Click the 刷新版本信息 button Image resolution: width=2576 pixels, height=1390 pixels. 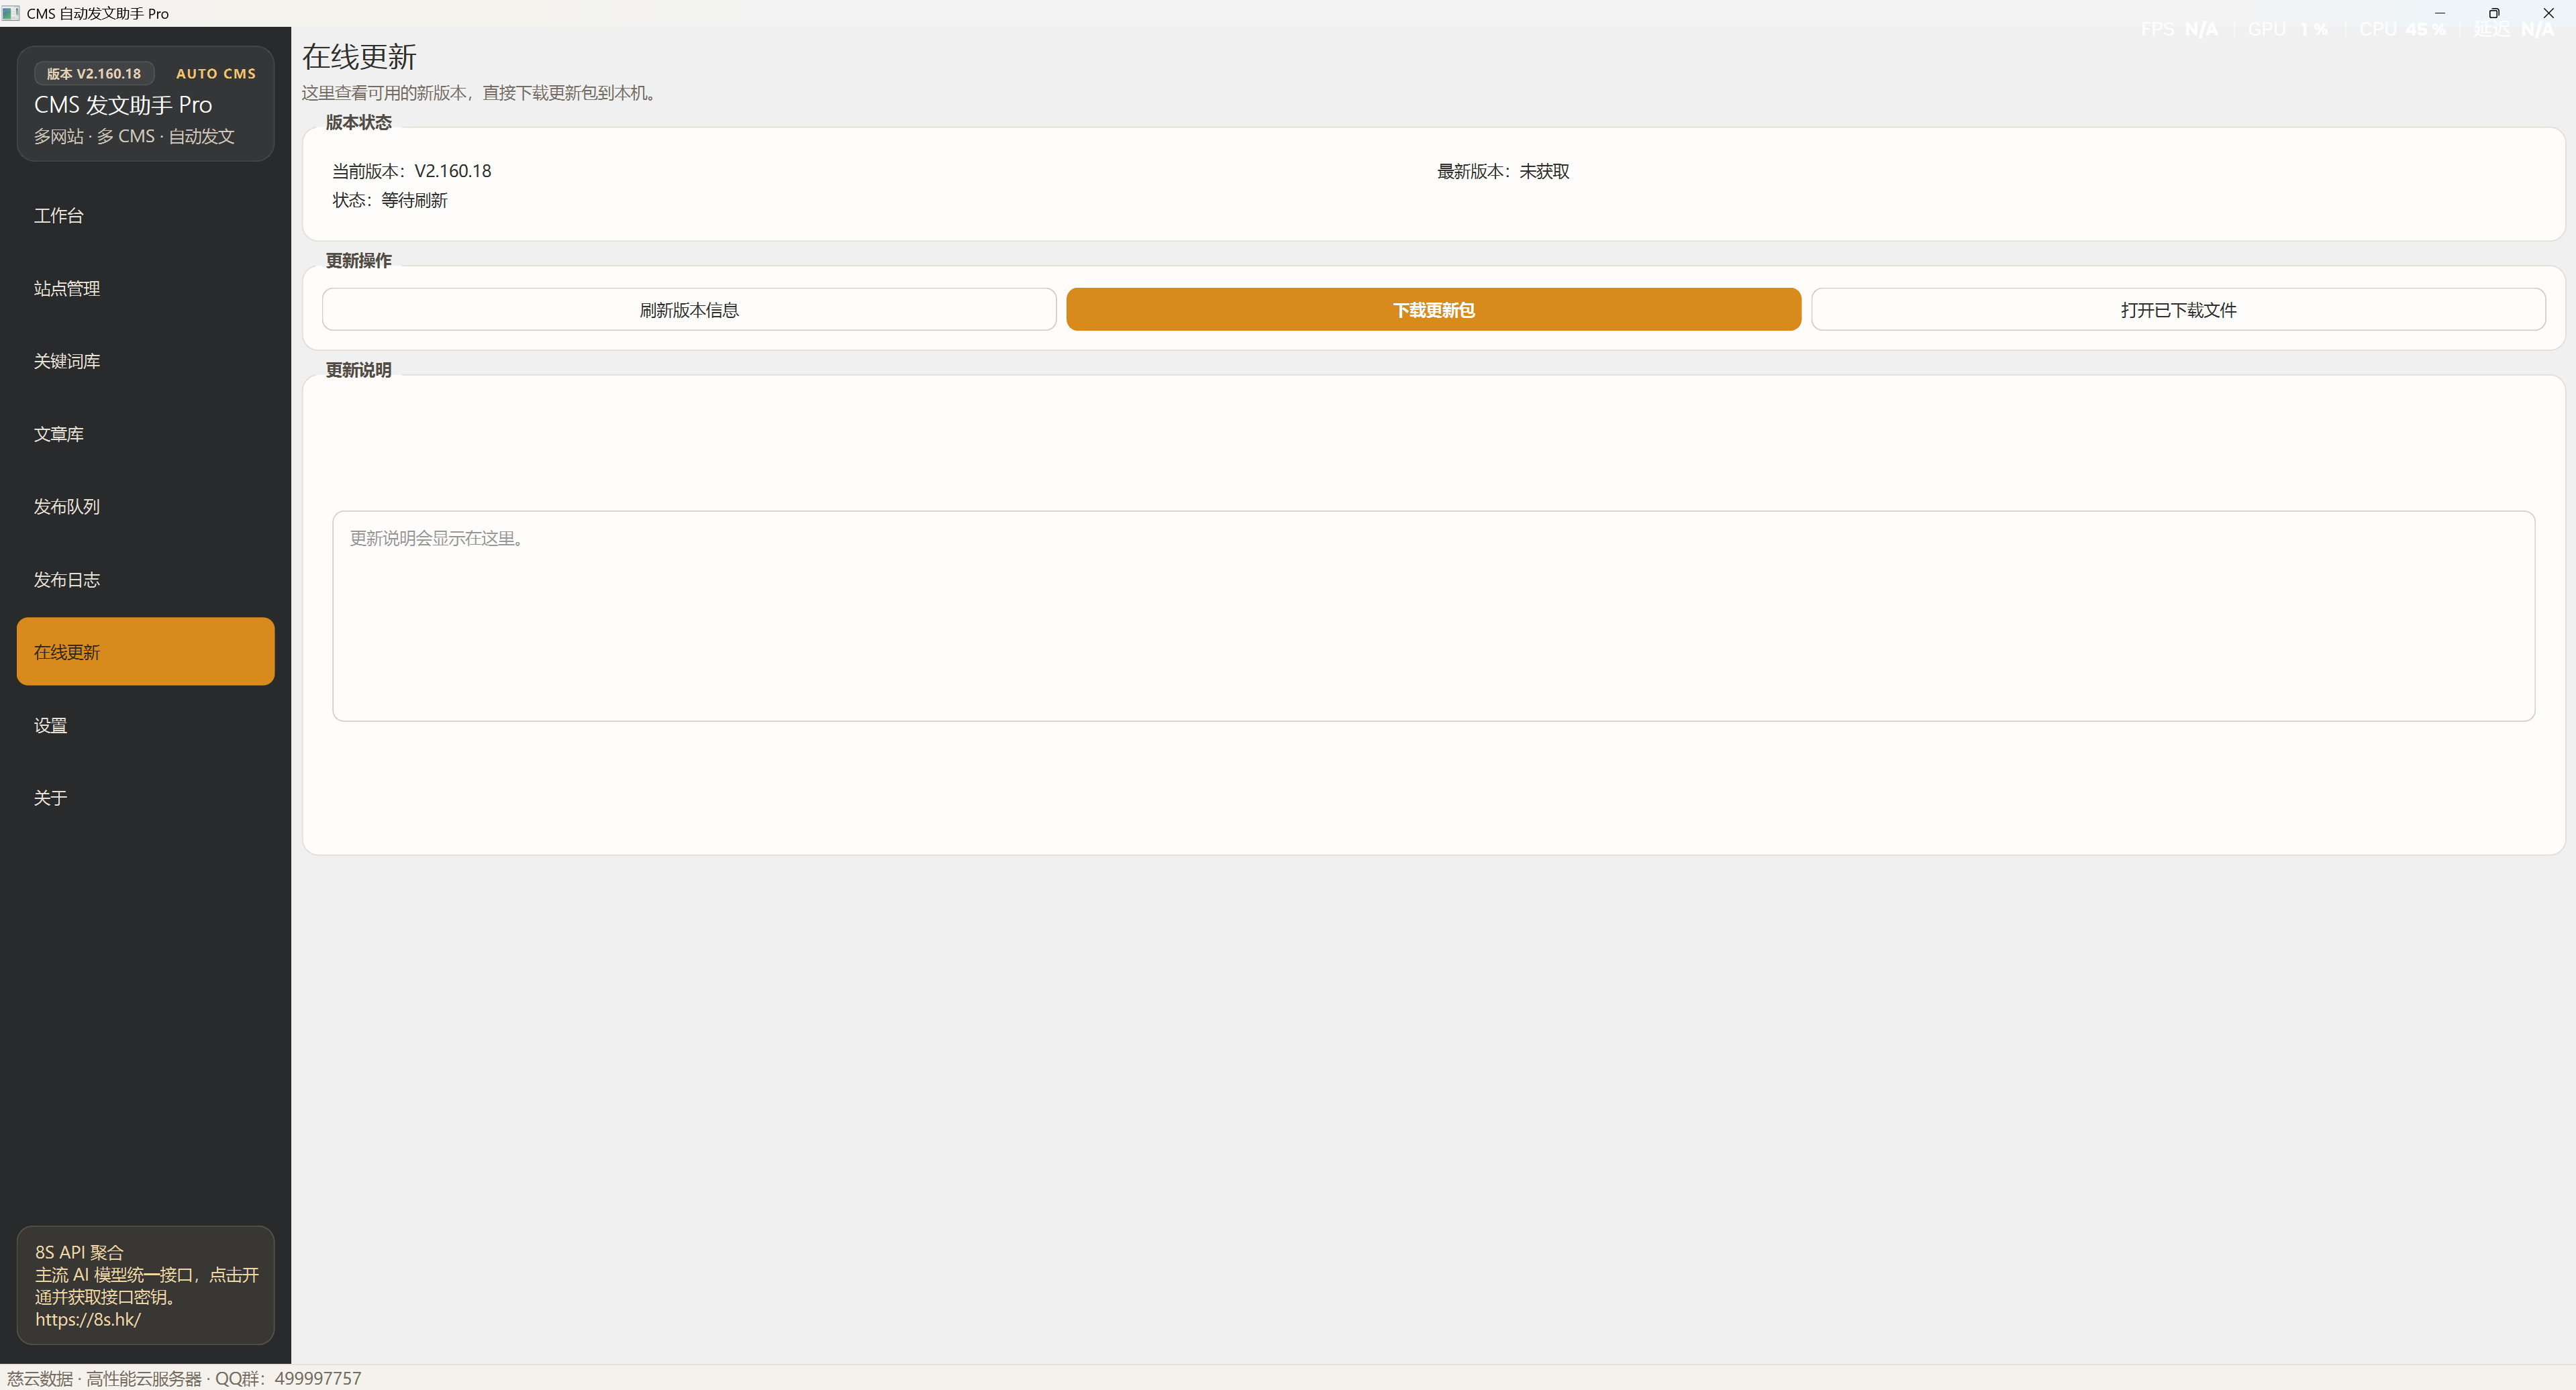689,310
